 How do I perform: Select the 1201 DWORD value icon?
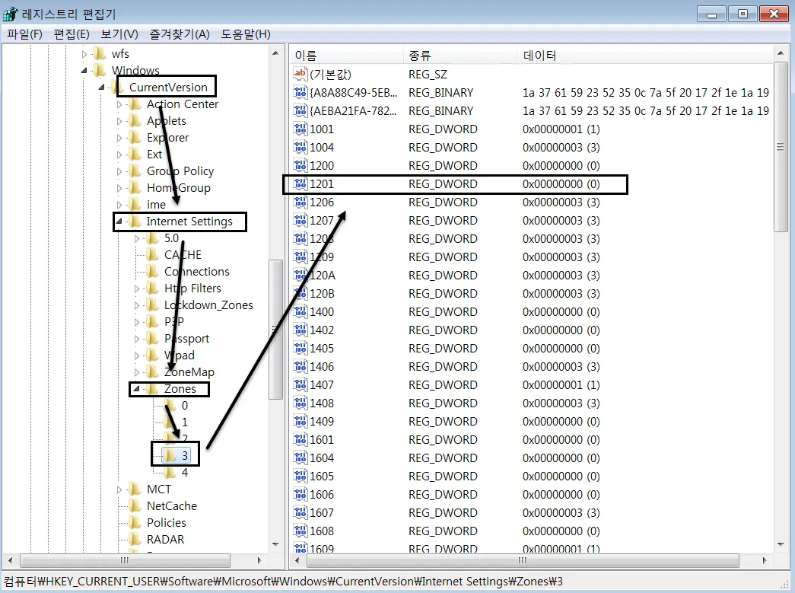click(301, 183)
